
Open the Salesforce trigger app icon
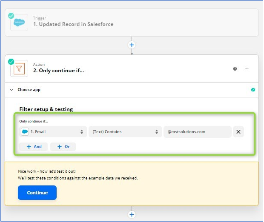(x=19, y=23)
